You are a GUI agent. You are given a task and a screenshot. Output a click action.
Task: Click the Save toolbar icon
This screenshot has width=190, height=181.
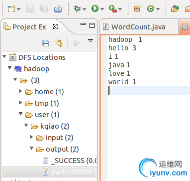click(30, 8)
